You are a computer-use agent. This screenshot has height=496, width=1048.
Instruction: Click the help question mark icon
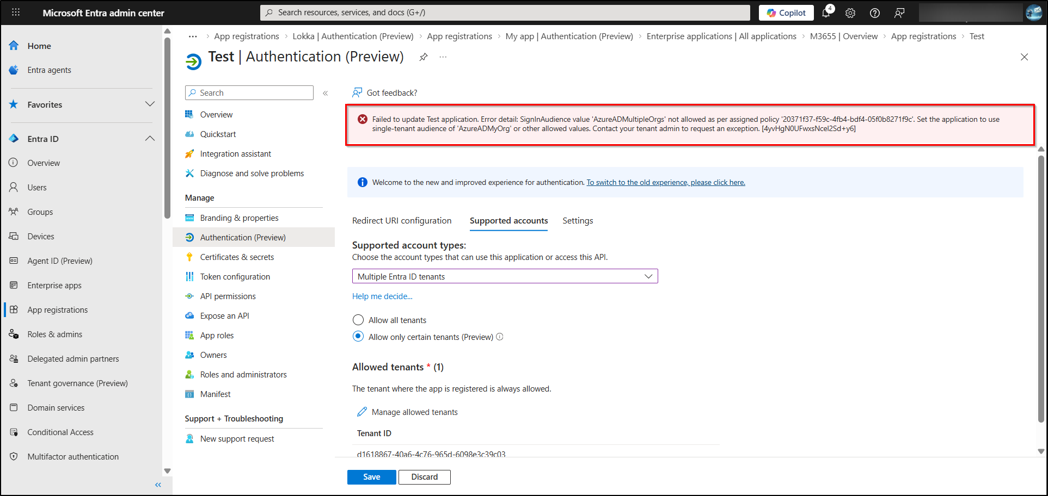click(x=875, y=13)
